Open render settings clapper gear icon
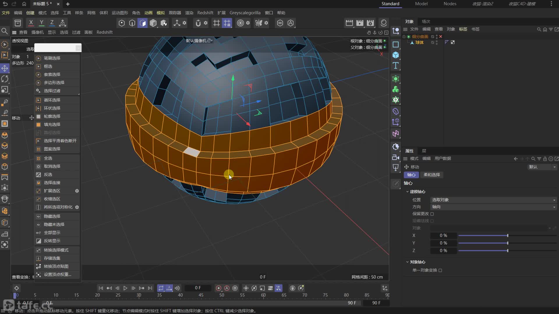The image size is (559, 314). point(370,23)
